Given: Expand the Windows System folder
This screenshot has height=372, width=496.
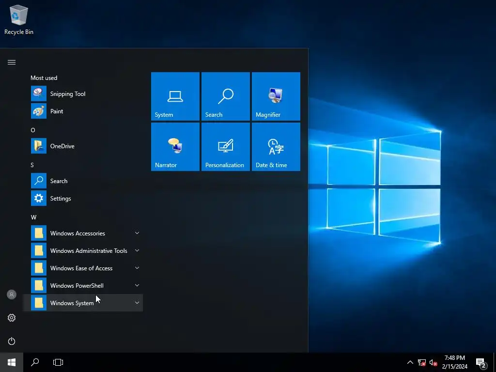Looking at the screenshot, I should point(83,303).
